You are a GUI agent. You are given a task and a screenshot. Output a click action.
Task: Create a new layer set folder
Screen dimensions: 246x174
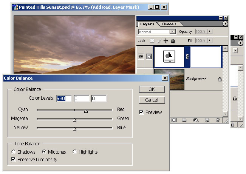[184, 120]
